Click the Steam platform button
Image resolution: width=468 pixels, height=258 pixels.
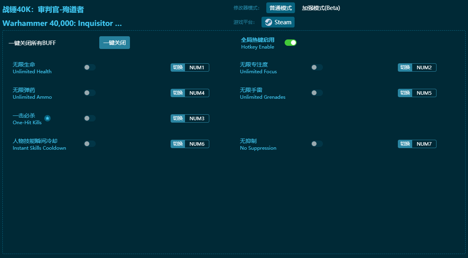click(278, 22)
